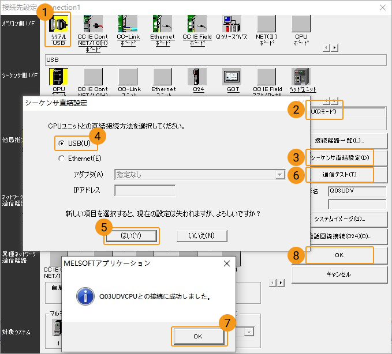This screenshot has width=392, height=354.
Task: Open シーケンサ直結設定(D) direct connection settings
Action: pyautogui.click(x=349, y=158)
